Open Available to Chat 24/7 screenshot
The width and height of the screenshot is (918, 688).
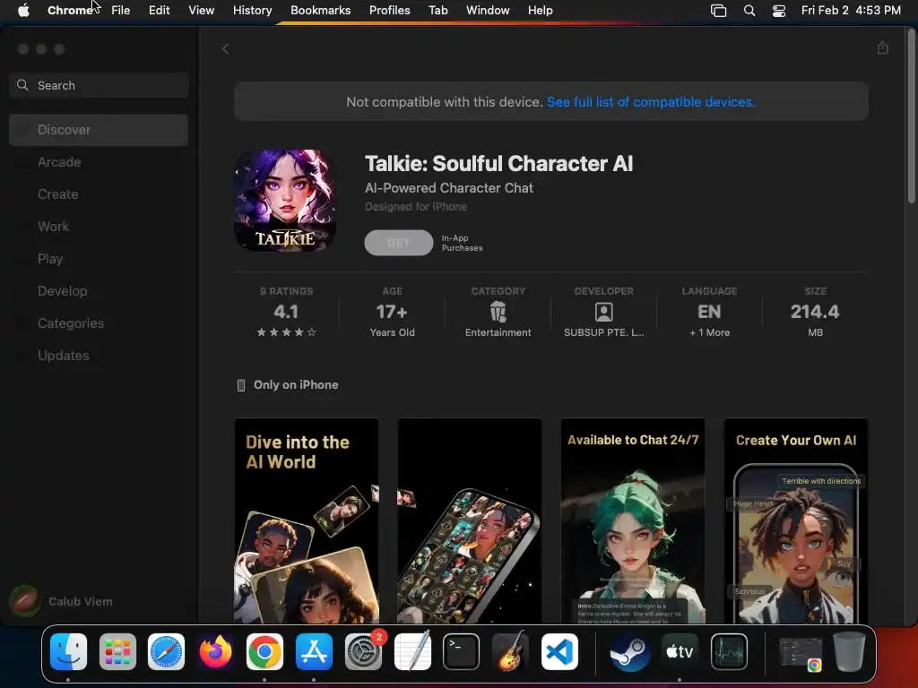pyautogui.click(x=633, y=520)
